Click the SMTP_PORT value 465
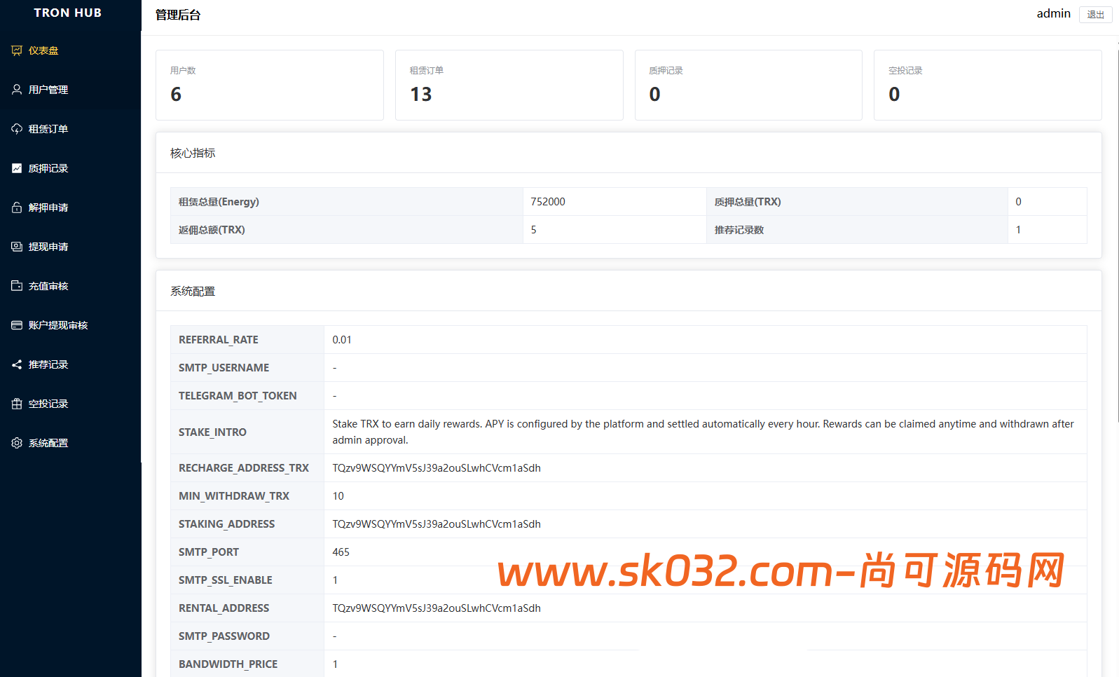The image size is (1119, 677). pyautogui.click(x=341, y=552)
